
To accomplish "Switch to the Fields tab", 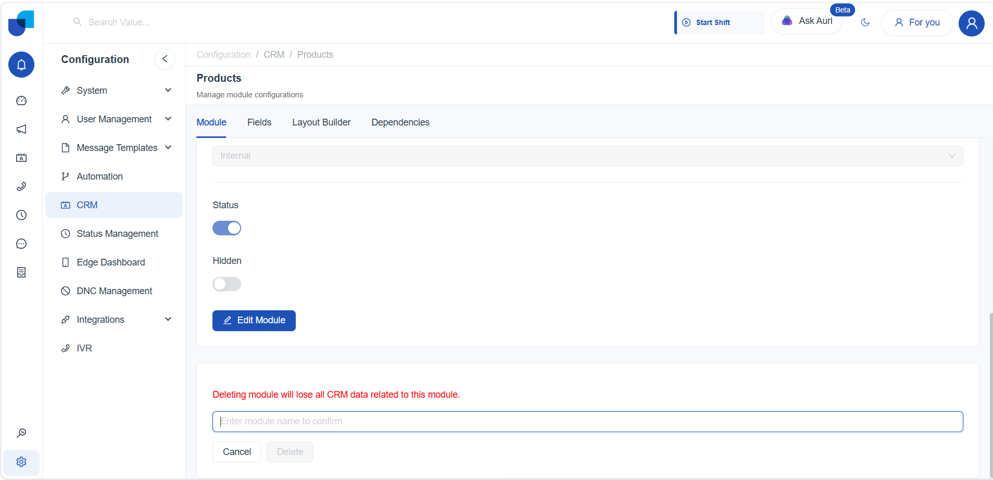I will tap(259, 122).
